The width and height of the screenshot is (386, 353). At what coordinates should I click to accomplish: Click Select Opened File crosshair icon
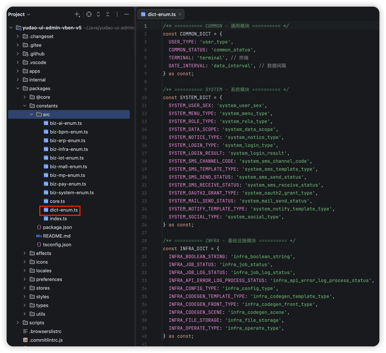pyautogui.click(x=89, y=14)
